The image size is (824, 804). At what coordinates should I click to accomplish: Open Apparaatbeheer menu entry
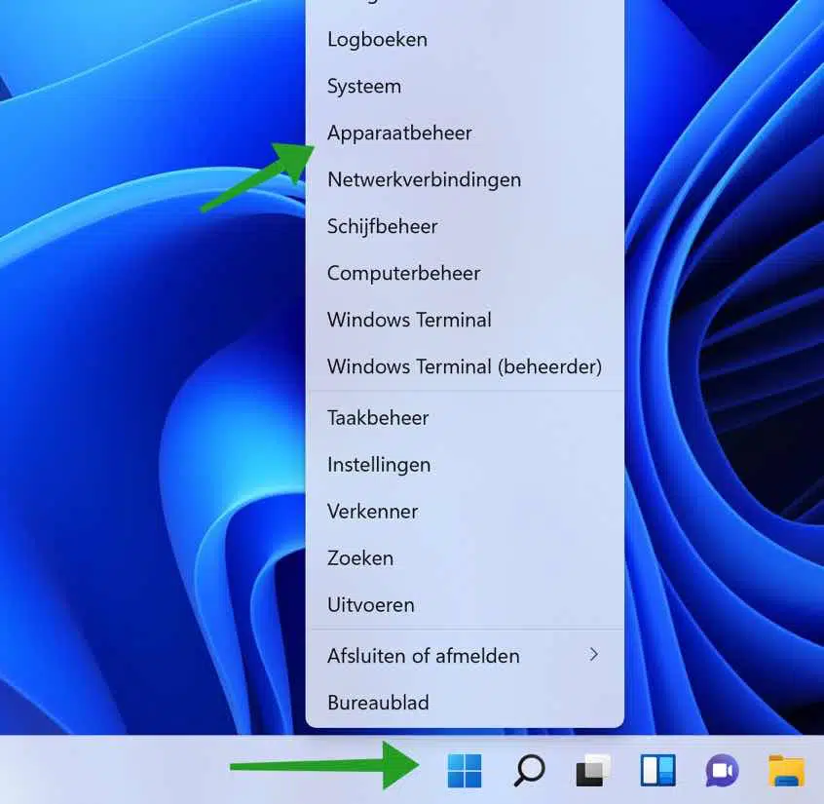(x=465, y=134)
